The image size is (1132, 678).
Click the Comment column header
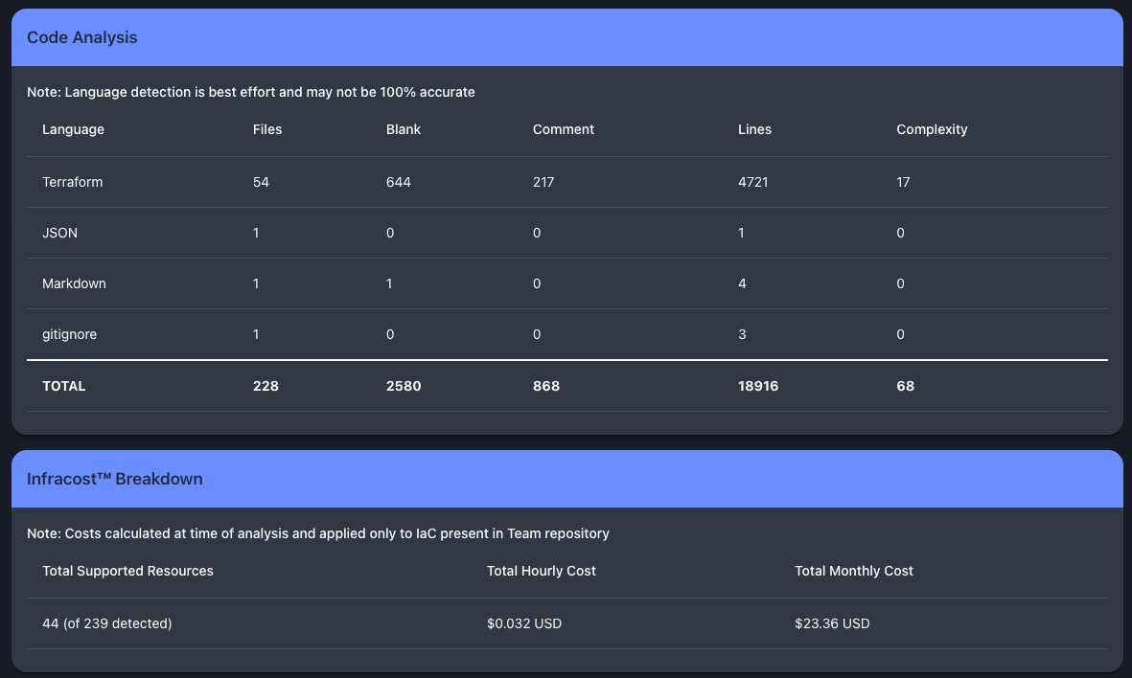[564, 129]
